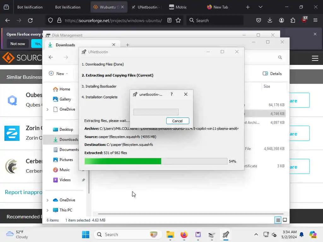The width and height of the screenshot is (323, 242).
Task: Open Videos in Explorer sidebar
Action: coord(62,180)
